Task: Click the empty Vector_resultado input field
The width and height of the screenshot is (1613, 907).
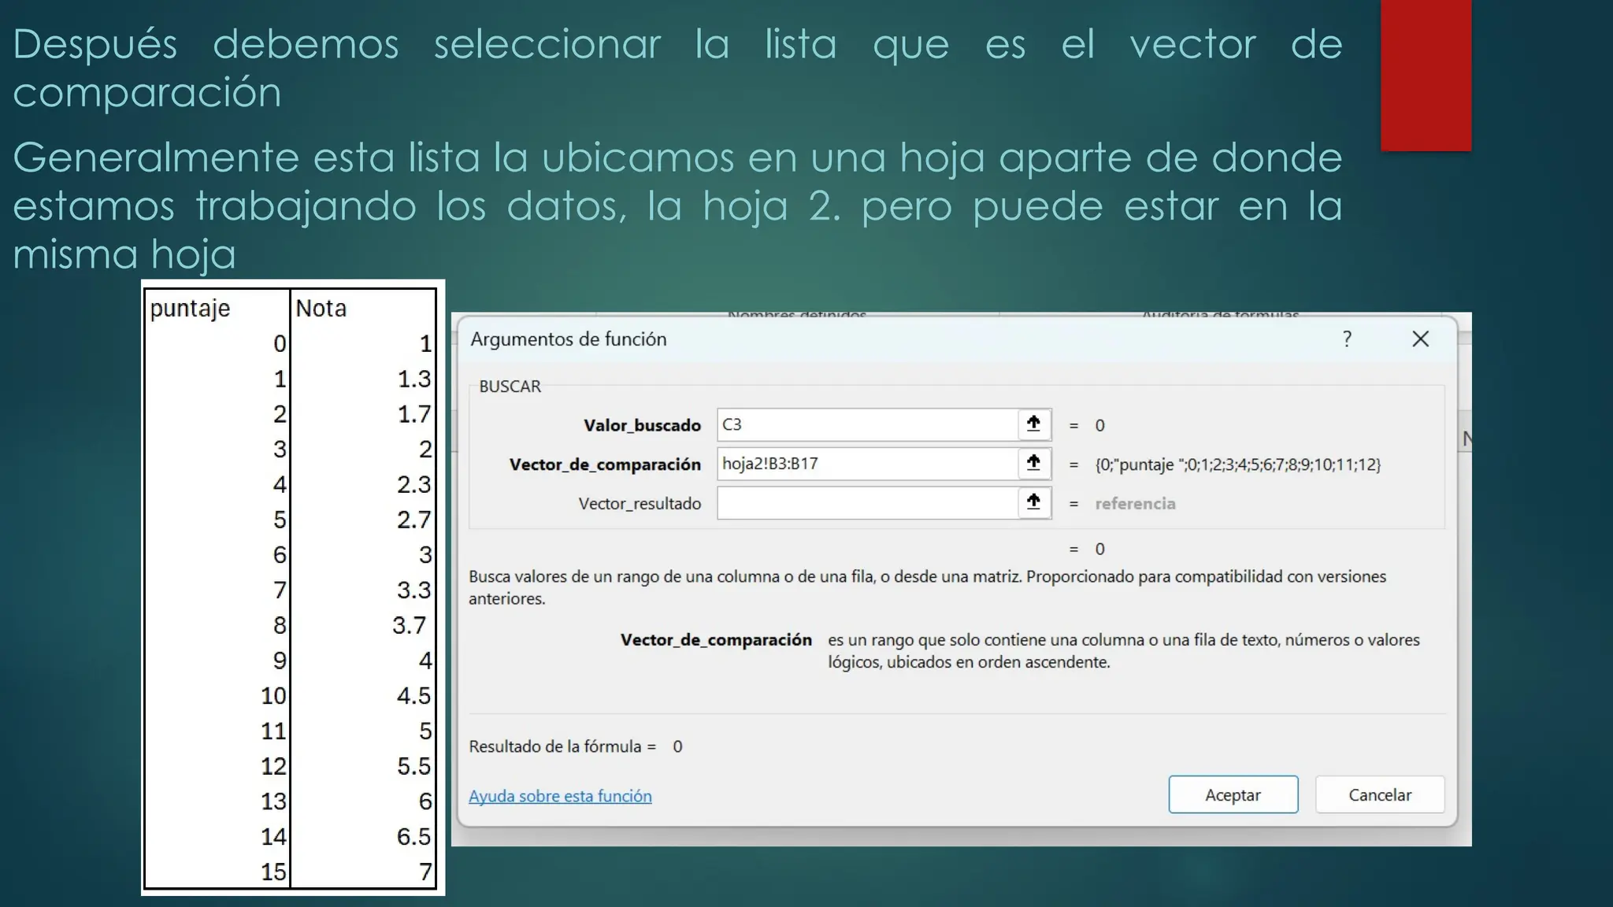Action: click(x=867, y=503)
